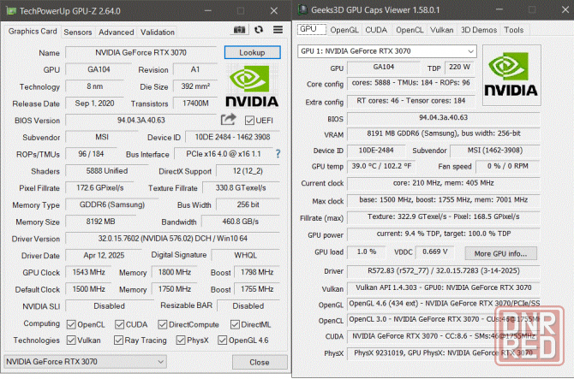Click the GPU Caps Viewer title icon
The image size is (574, 379).
[x=302, y=10]
